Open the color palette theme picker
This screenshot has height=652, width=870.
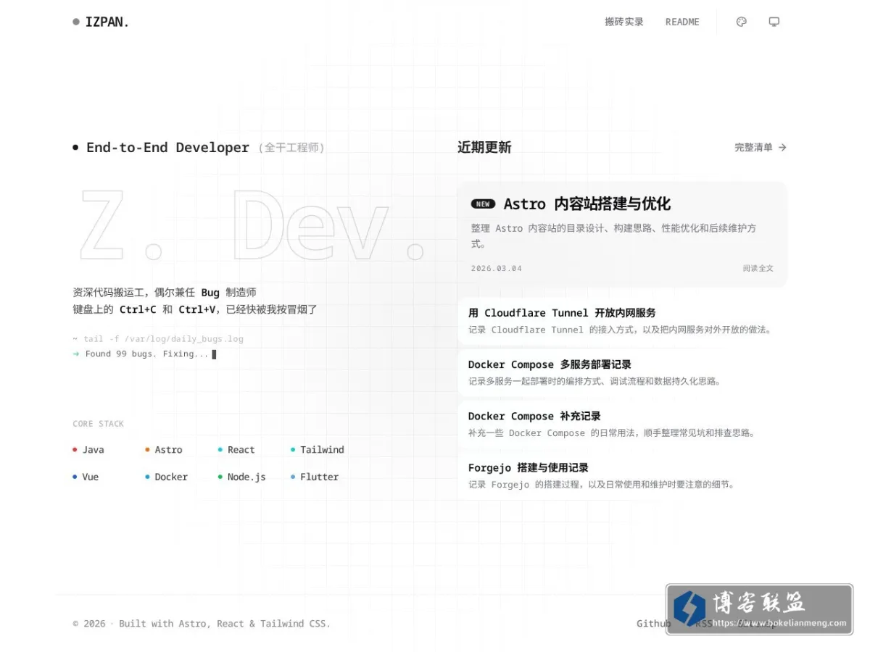(x=741, y=22)
